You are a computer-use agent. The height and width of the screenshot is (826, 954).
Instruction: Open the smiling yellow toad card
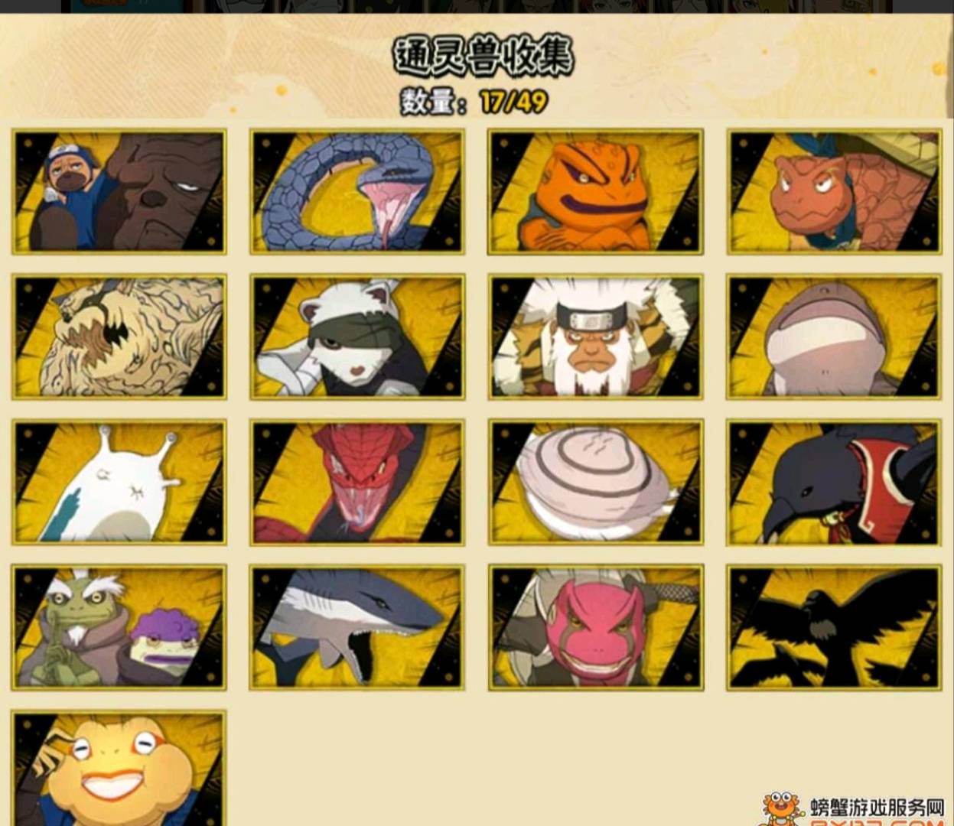point(119,769)
